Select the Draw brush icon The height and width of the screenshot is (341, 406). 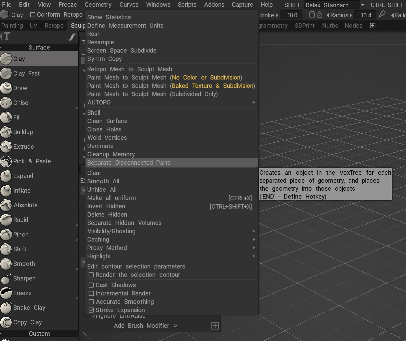pos(6,88)
